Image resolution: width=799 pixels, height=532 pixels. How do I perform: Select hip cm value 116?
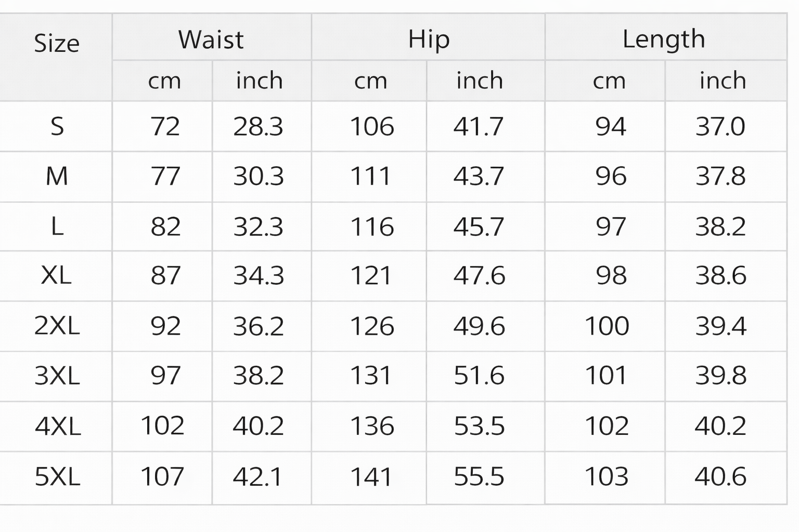[x=372, y=227]
